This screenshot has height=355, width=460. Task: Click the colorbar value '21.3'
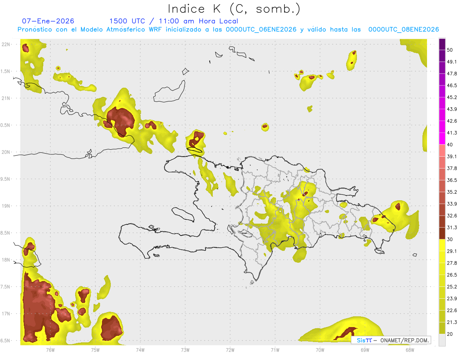pos(452,322)
